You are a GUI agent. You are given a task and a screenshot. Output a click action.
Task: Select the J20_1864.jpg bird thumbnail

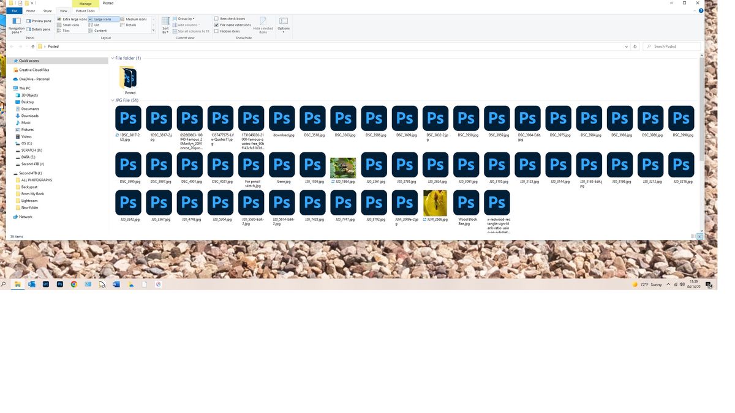pos(343,168)
